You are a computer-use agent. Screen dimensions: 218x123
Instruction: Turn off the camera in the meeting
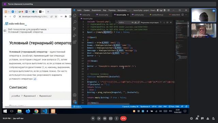(x=99, y=119)
